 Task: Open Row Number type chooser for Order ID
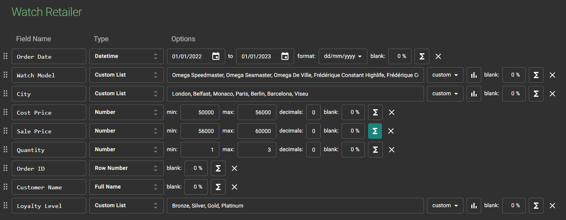(x=126, y=168)
